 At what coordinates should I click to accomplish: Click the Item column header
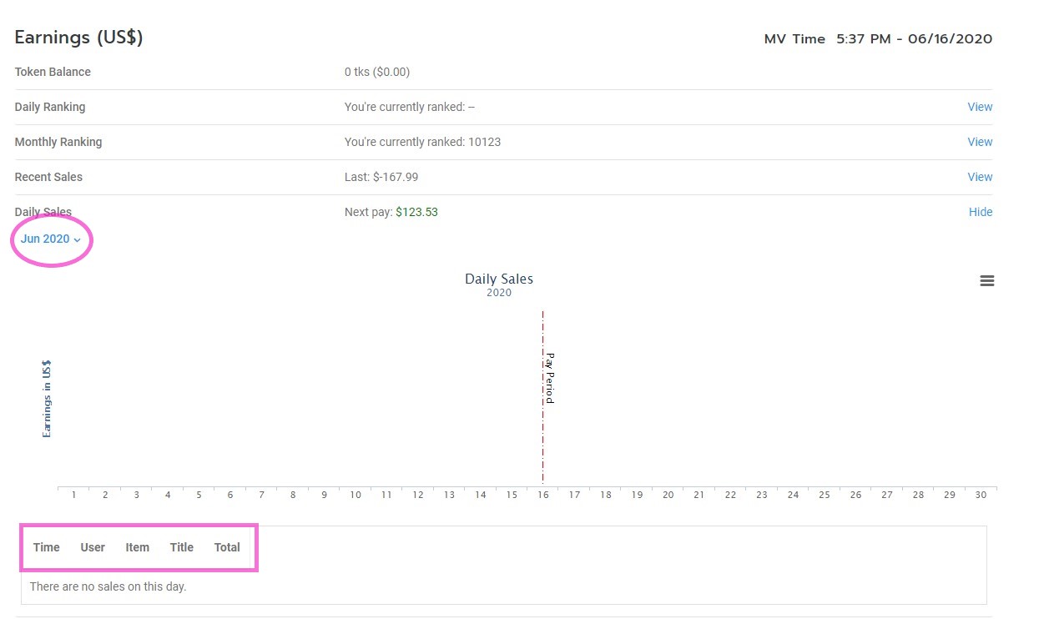click(138, 547)
